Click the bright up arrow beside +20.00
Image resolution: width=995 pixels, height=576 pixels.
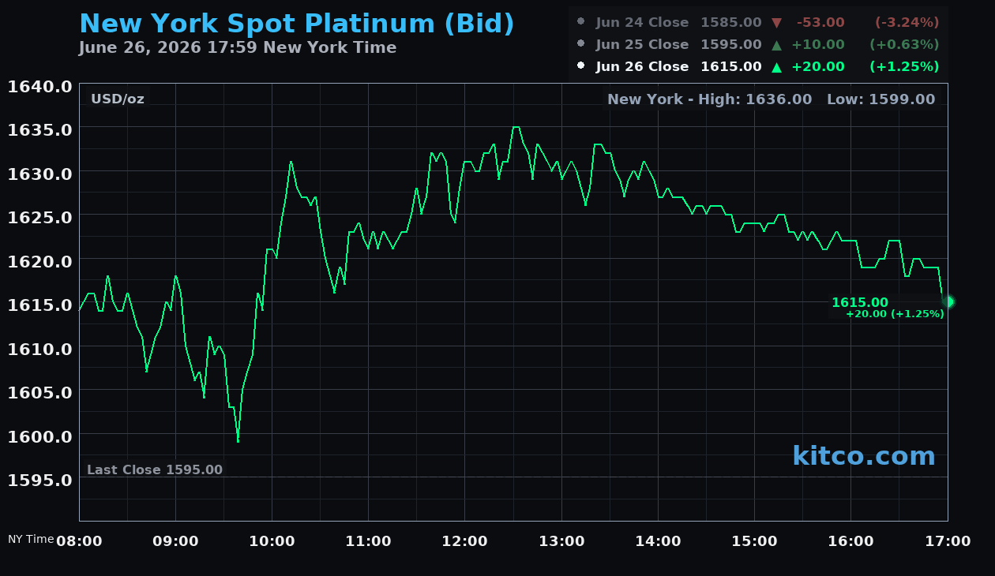(776, 67)
